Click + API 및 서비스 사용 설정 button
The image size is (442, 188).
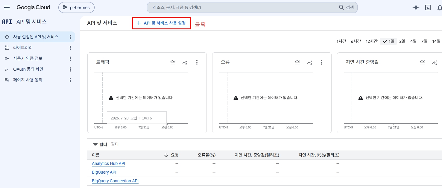(x=161, y=23)
